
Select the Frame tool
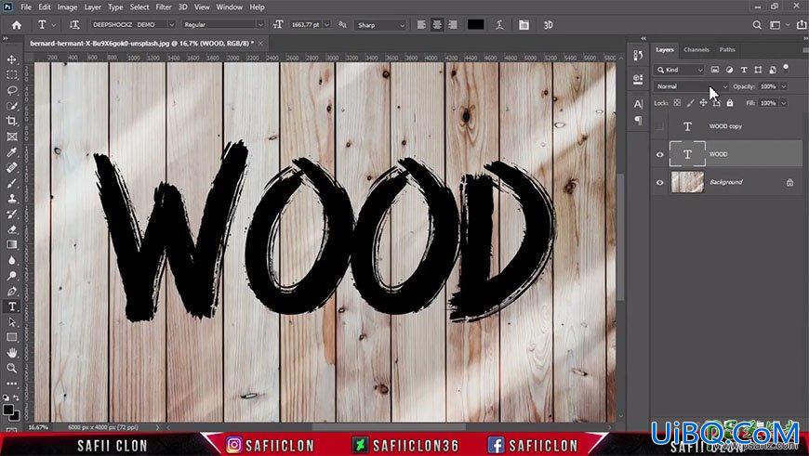[12, 137]
